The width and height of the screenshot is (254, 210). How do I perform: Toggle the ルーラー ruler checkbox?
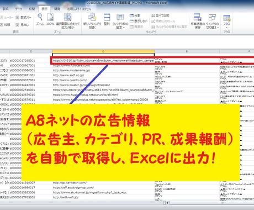pos(7,18)
